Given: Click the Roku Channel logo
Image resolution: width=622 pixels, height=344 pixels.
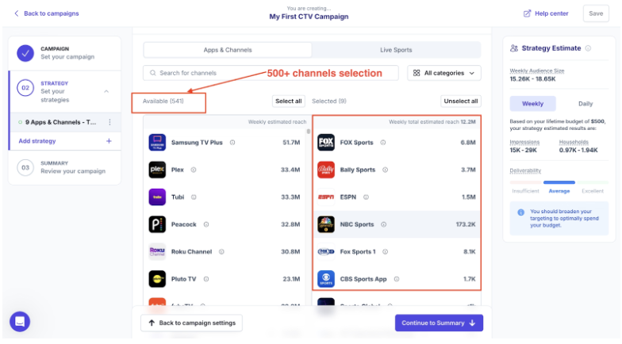Looking at the screenshot, I should [x=157, y=252].
